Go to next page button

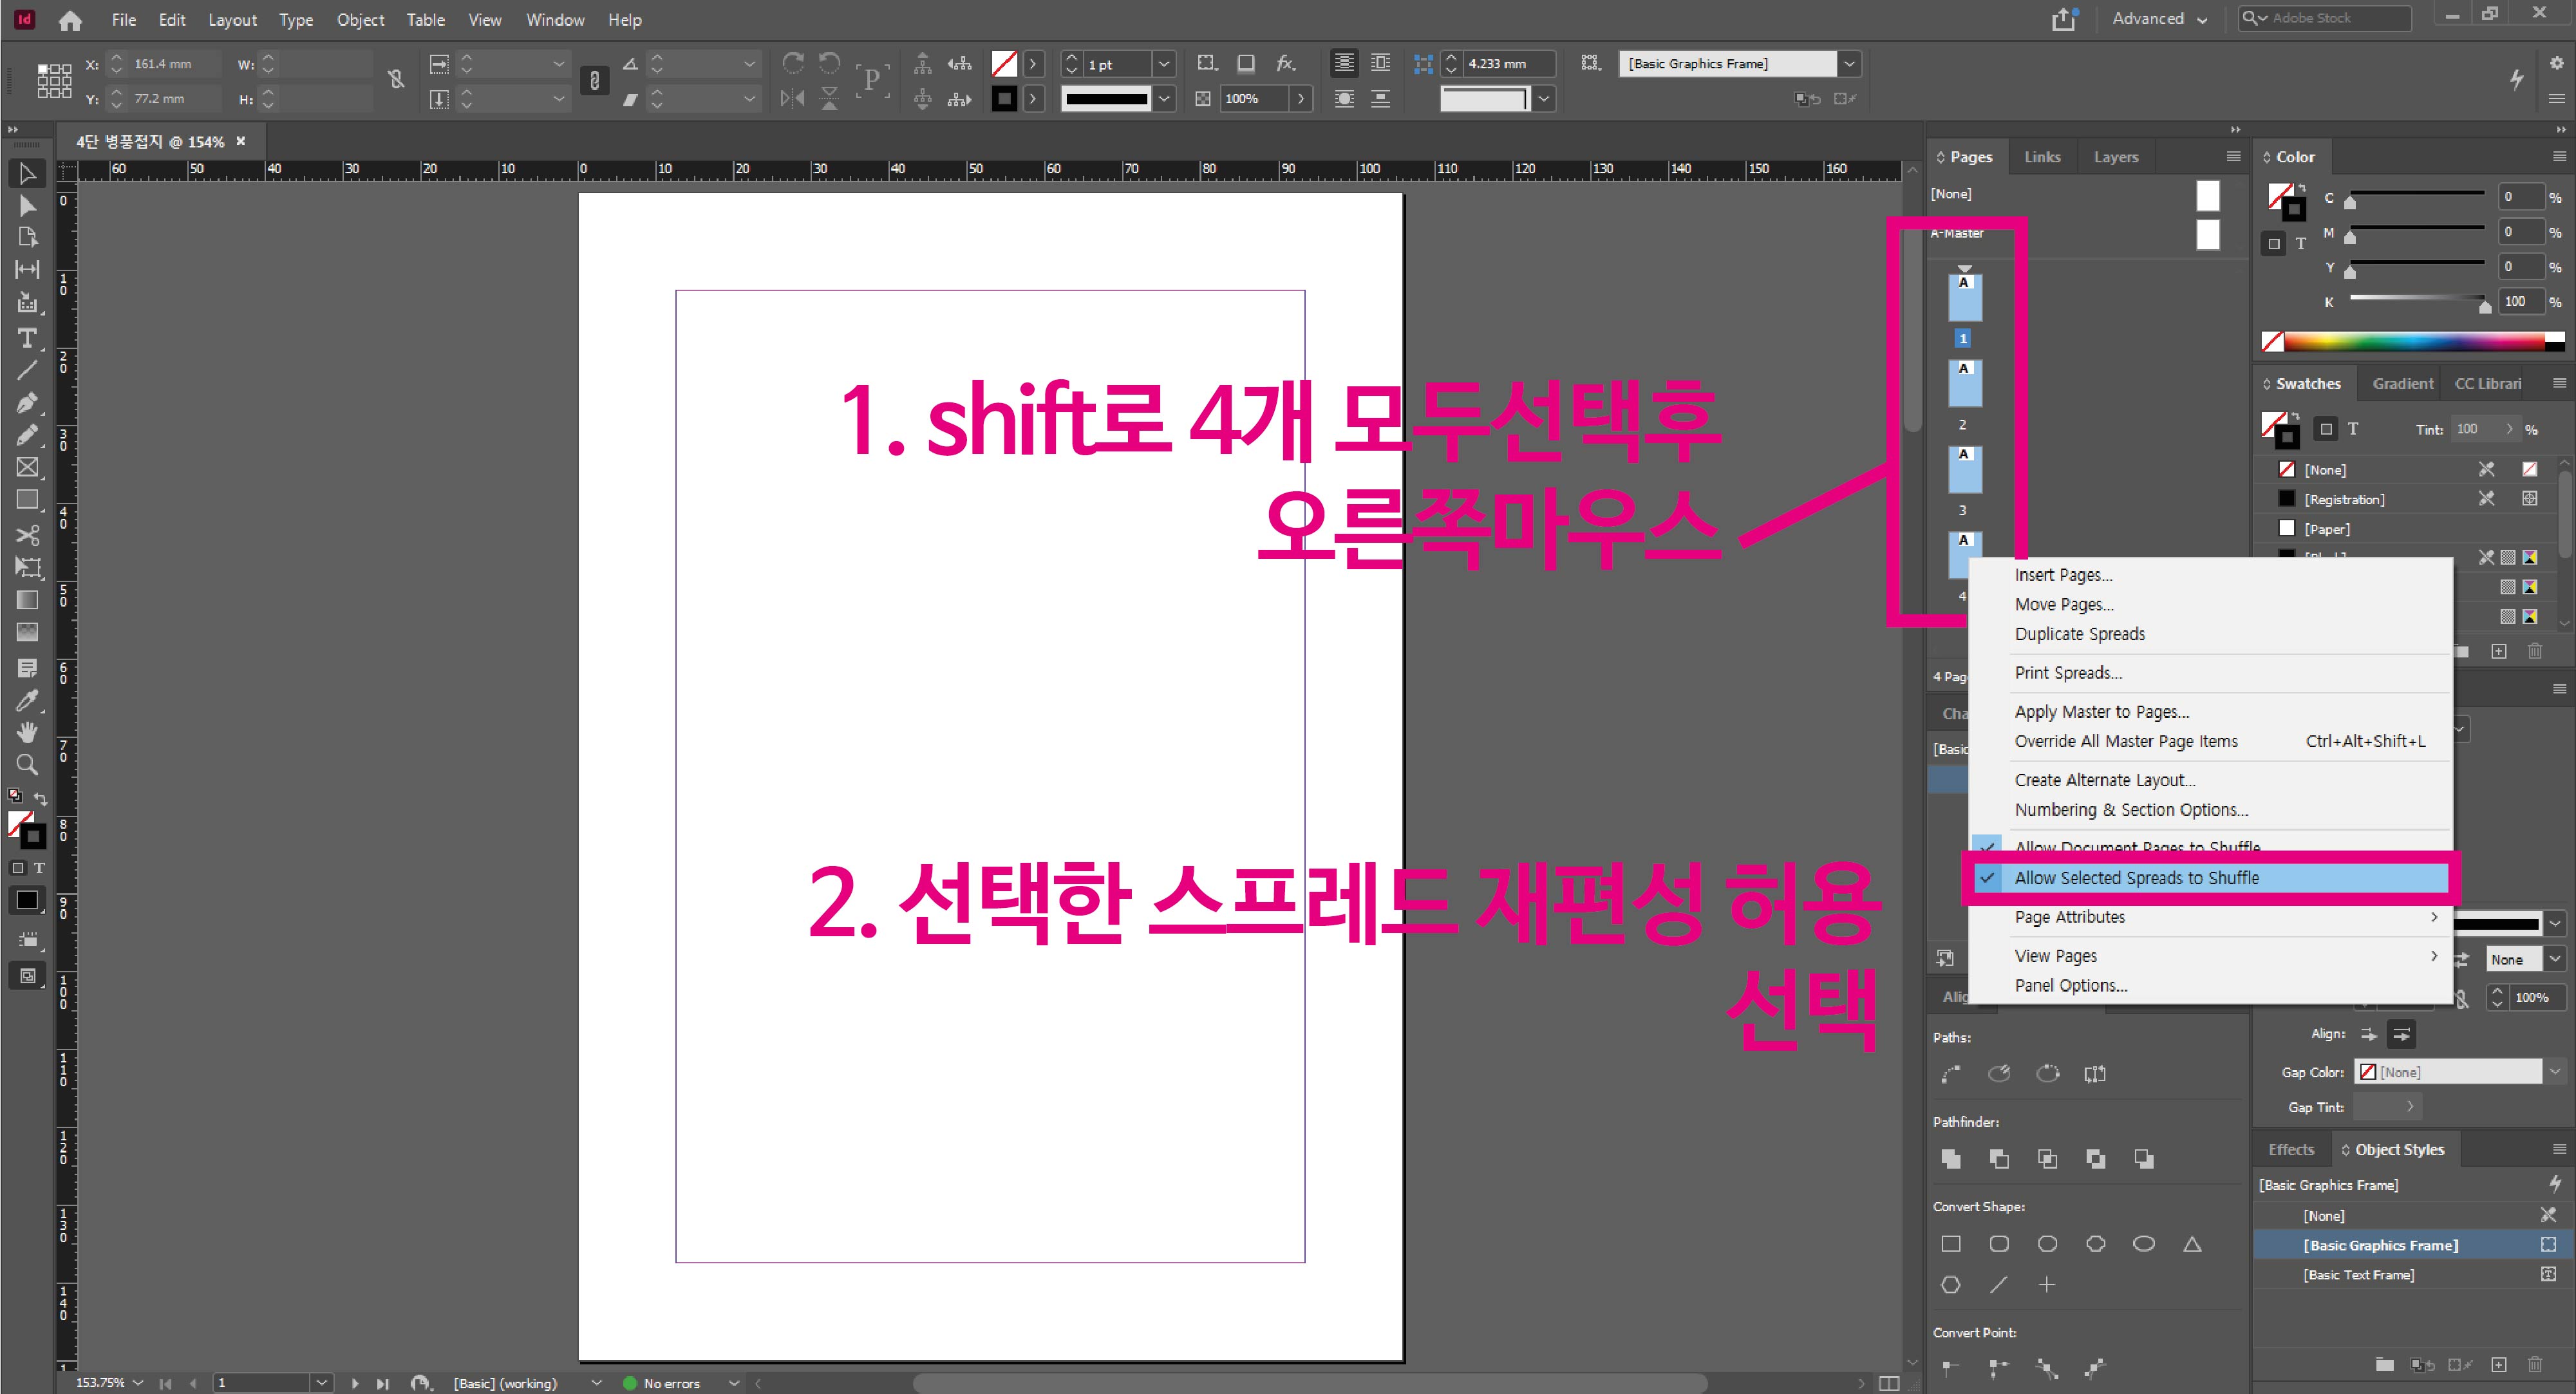(354, 1383)
